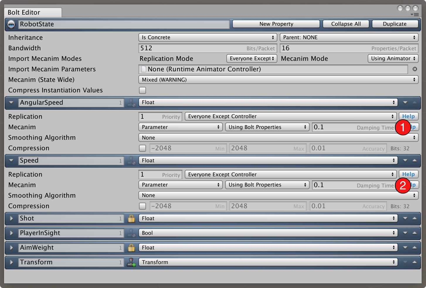Click the 16 Properties/Packet field

349,48
